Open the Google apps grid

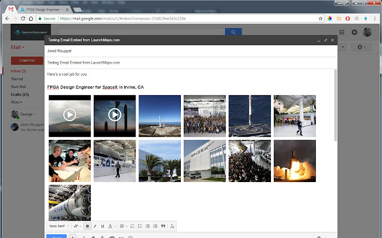click(342, 32)
